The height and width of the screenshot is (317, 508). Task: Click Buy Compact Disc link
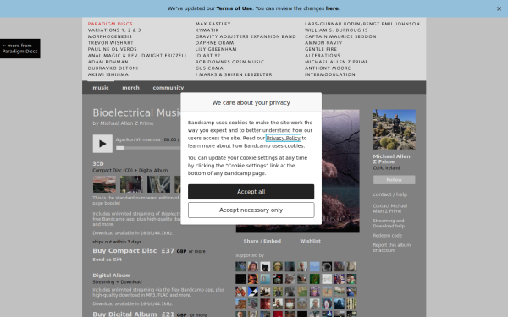pos(124,251)
